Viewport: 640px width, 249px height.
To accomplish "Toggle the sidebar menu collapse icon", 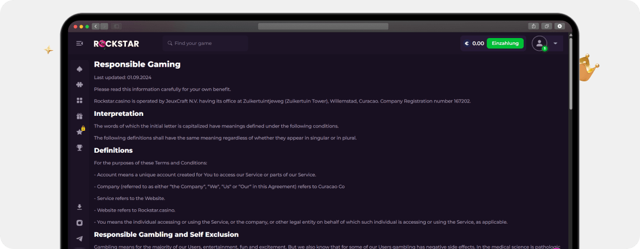I will (79, 43).
